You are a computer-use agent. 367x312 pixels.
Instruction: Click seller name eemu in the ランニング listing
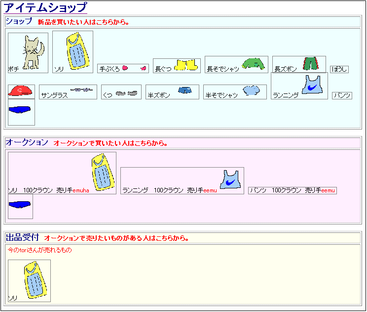point(210,190)
